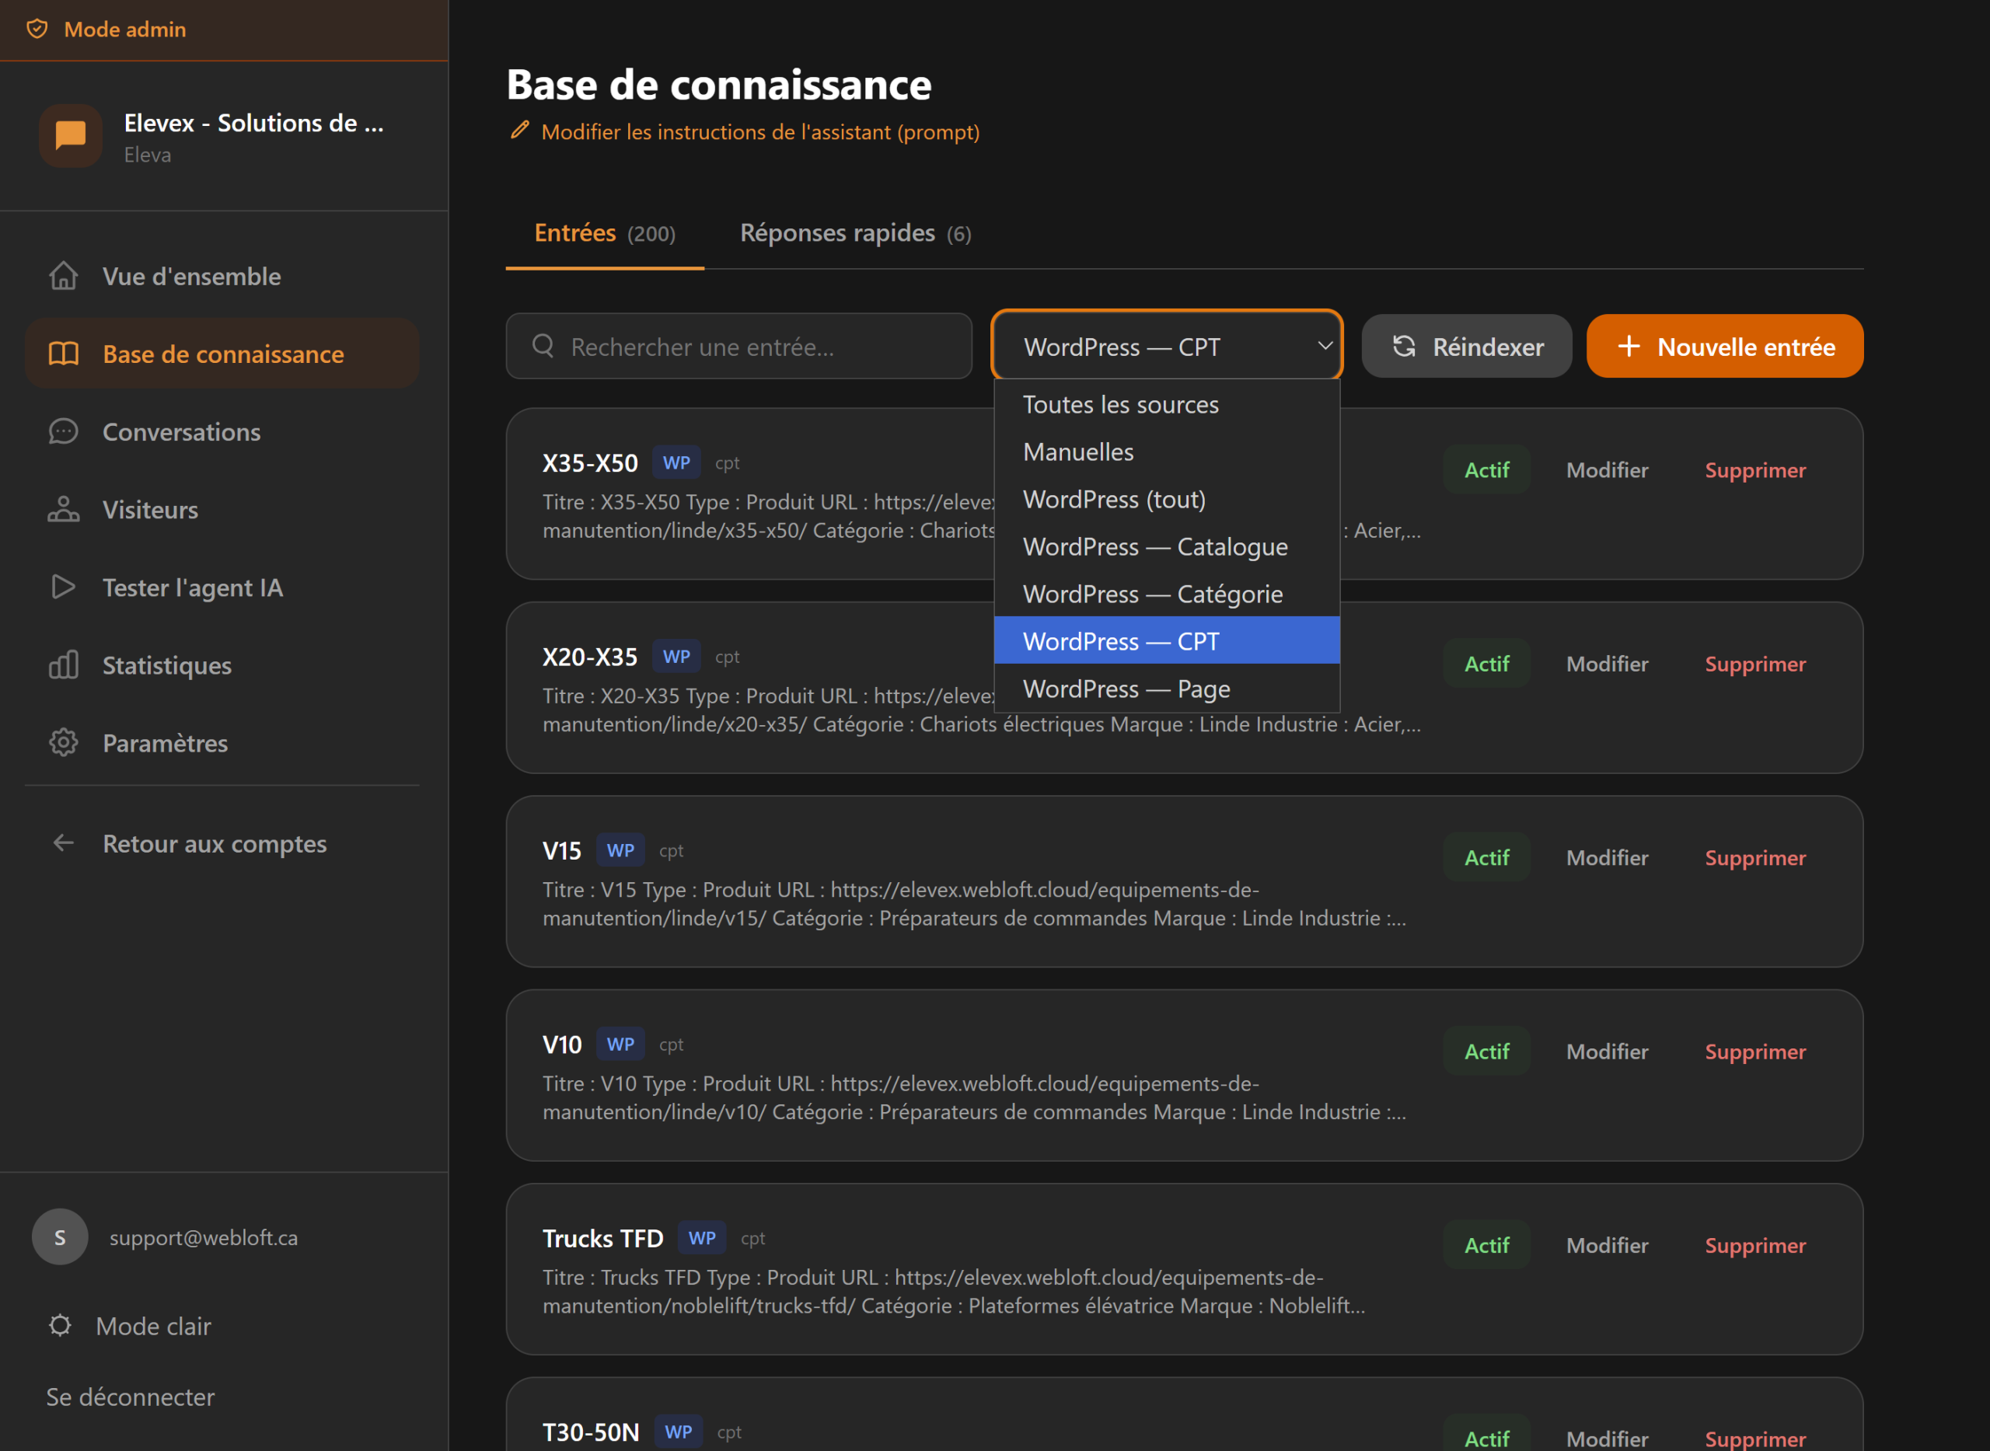The height and width of the screenshot is (1451, 1990).
Task: Click Modifier for the V10 entry
Action: pyautogui.click(x=1607, y=1052)
